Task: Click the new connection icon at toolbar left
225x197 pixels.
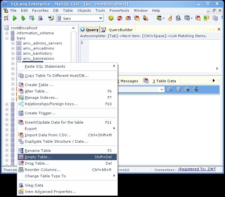Action: 6,18
